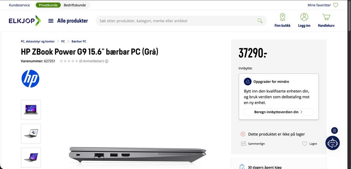
Task: Click the review info icon
Action: pyautogui.click(x=106, y=61)
